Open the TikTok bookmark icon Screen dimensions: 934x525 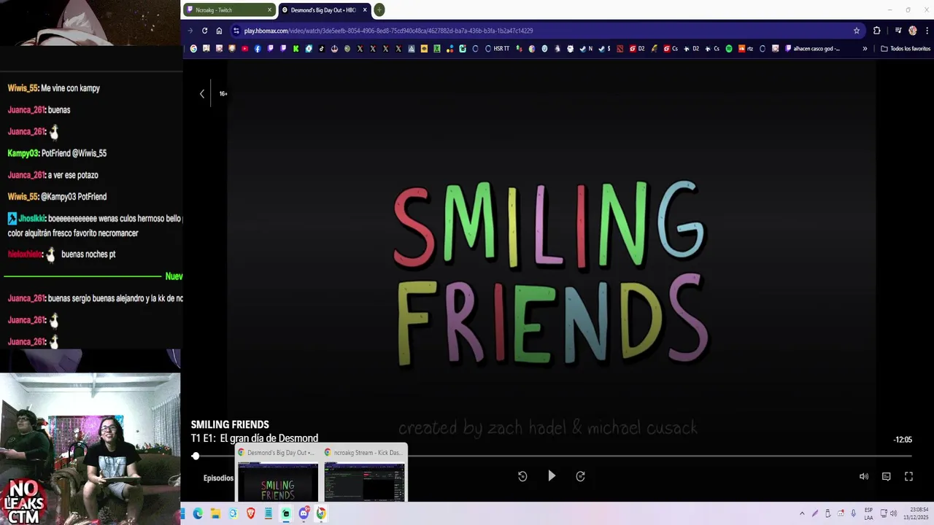[x=321, y=49]
